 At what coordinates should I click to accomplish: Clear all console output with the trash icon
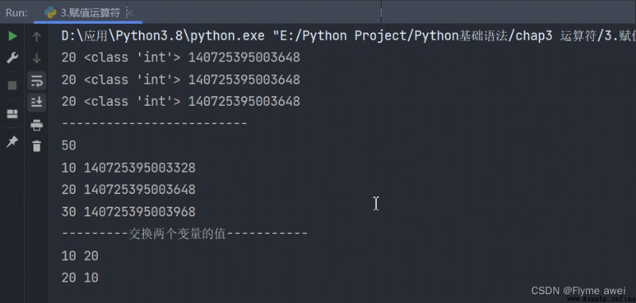click(37, 146)
